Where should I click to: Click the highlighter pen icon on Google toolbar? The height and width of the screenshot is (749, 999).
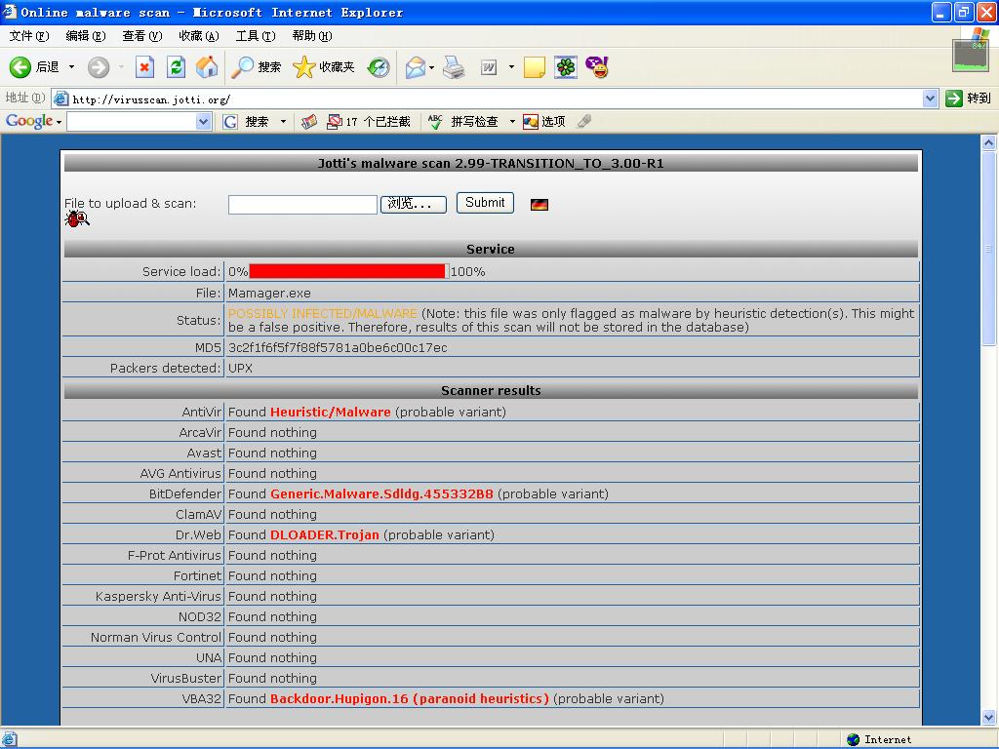click(x=583, y=121)
